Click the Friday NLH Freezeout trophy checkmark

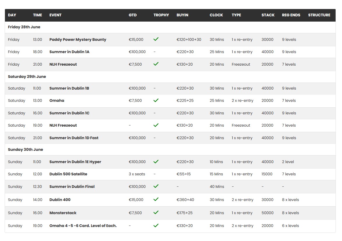tap(156, 64)
